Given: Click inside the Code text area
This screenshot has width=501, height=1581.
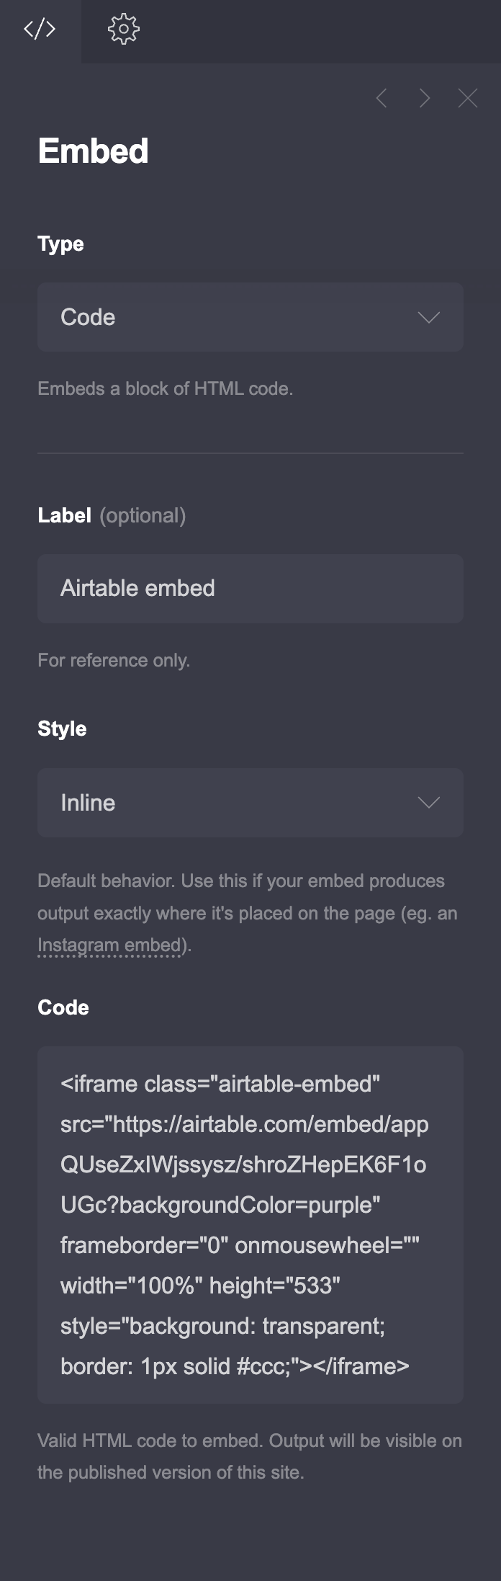Looking at the screenshot, I should (250, 1225).
